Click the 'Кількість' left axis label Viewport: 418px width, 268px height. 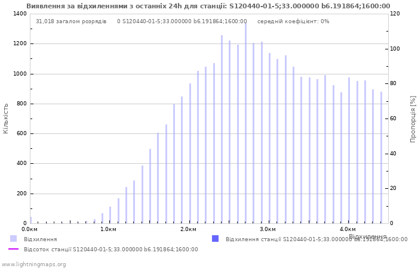pyautogui.click(x=6, y=118)
